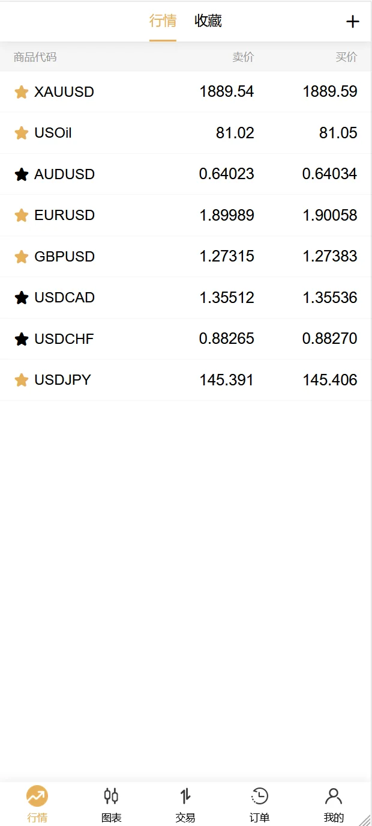This screenshot has width=372, height=826.
Task: Click the USDJPY buy price 145.406
Action: (330, 380)
